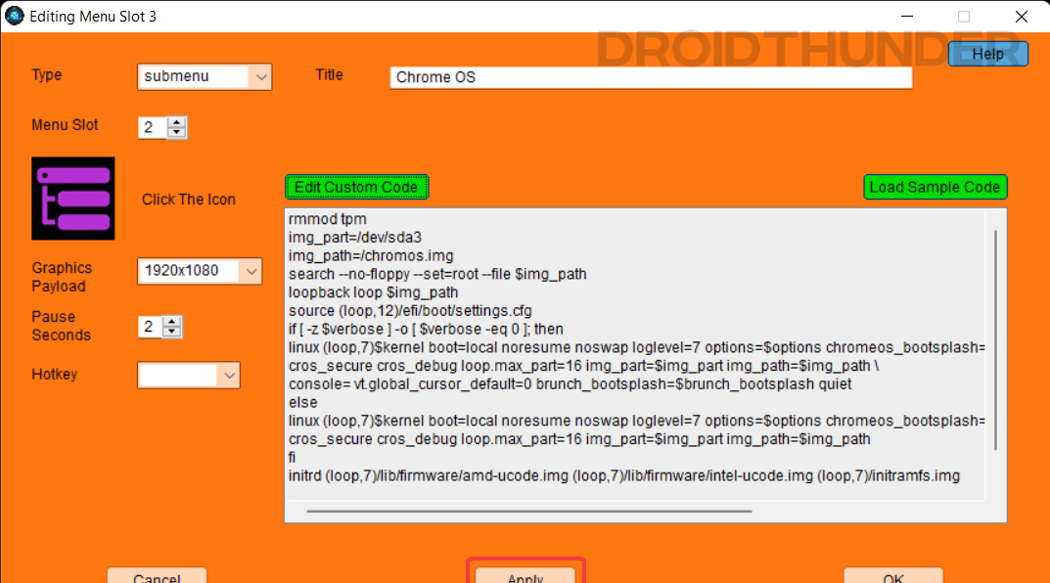Click the line starting 'console= vt.global_cursor_default'

click(x=570, y=384)
